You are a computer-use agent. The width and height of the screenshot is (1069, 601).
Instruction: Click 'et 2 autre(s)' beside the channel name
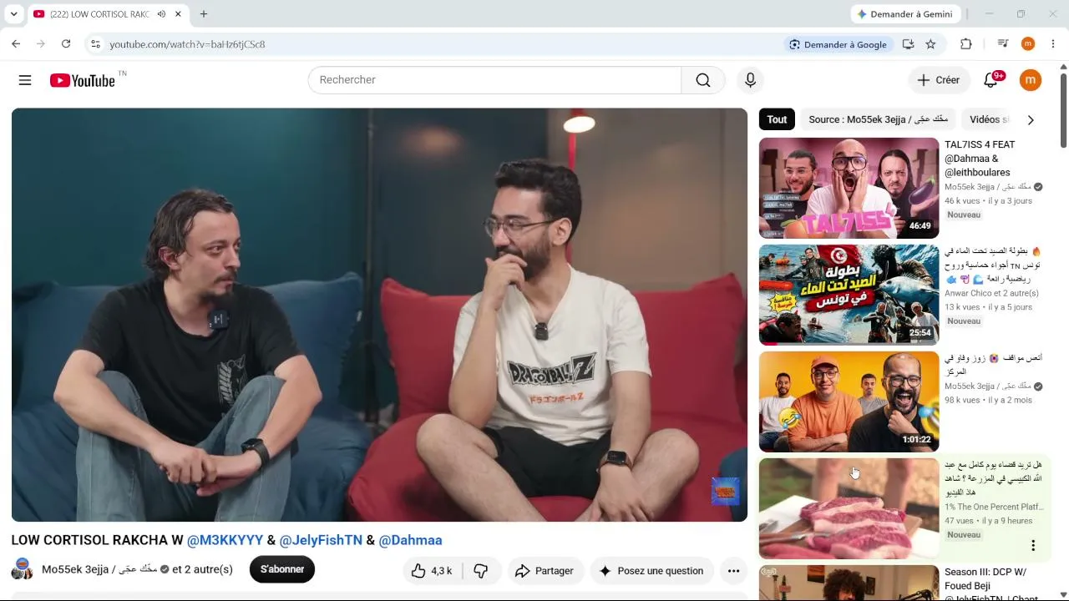coord(202,569)
